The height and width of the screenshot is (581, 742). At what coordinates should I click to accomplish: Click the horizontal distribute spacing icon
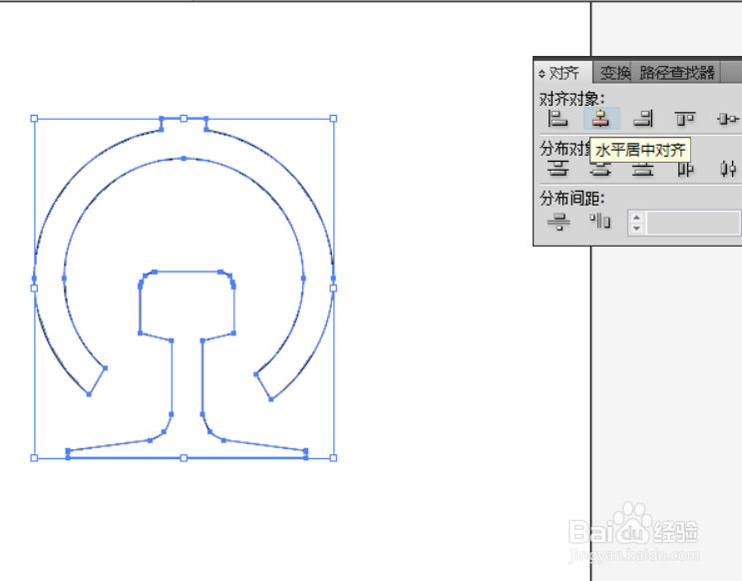600,221
